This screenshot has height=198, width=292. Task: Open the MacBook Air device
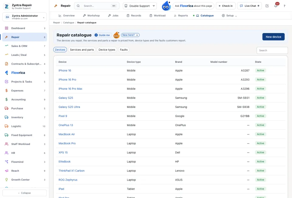click(67, 134)
